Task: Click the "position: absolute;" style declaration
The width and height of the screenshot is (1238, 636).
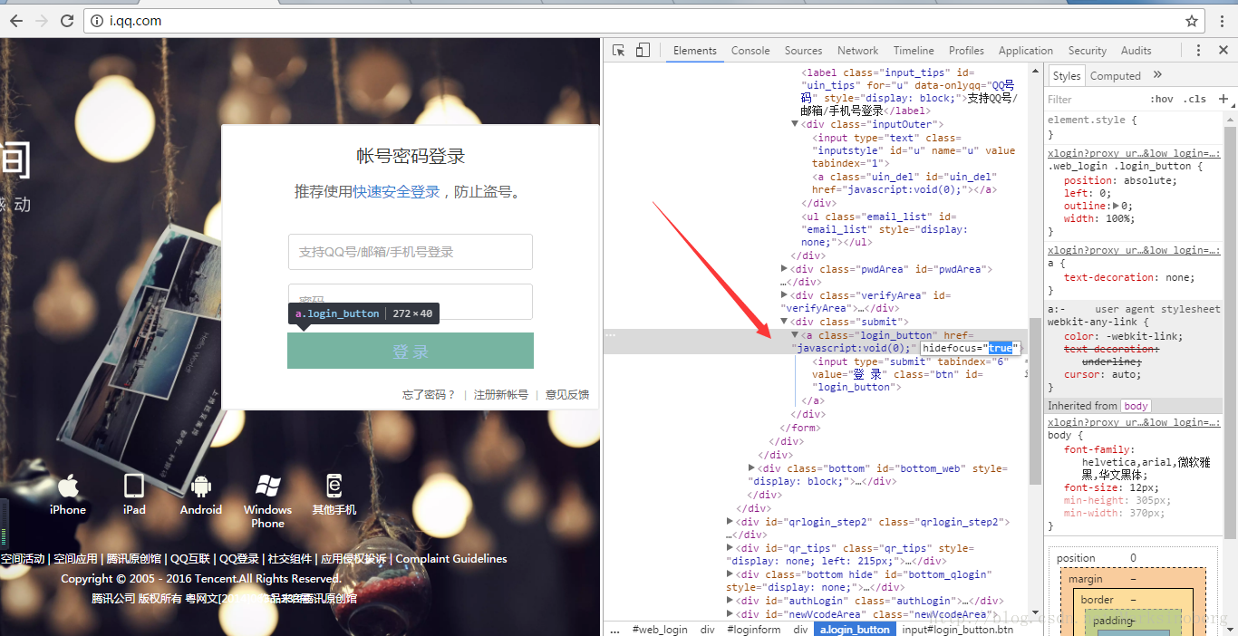Action: coord(1120,180)
